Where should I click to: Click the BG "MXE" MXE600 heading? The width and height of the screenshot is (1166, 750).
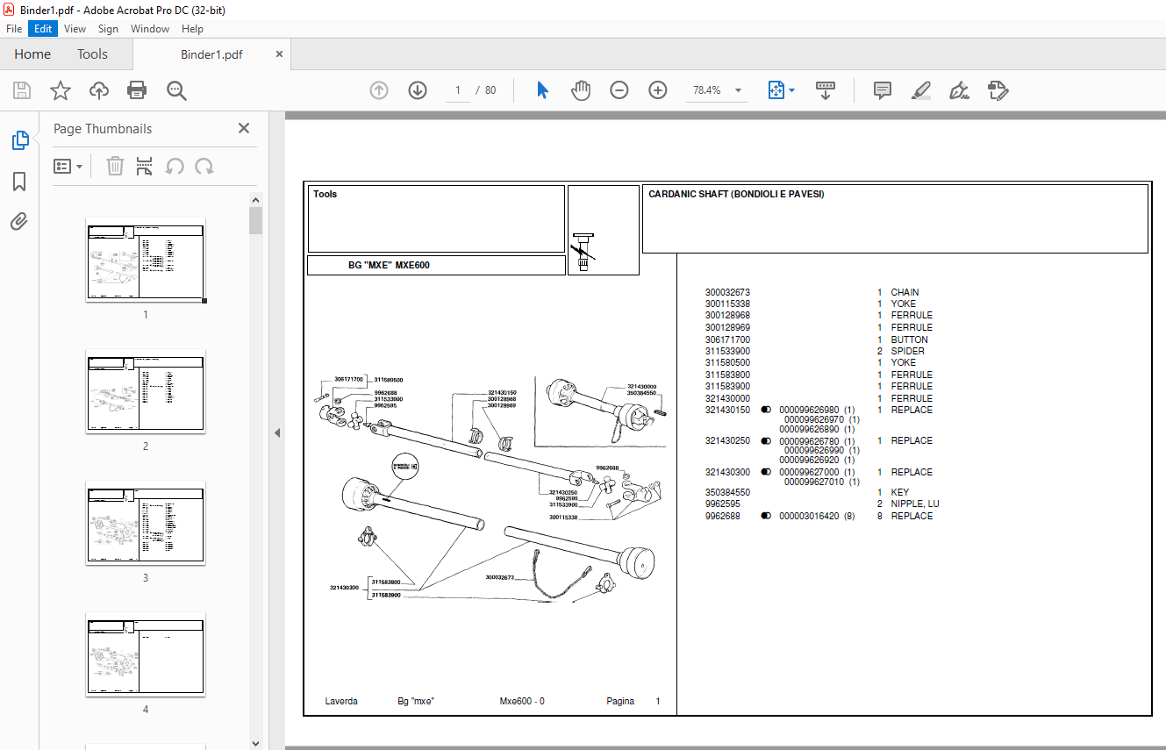[x=389, y=265]
